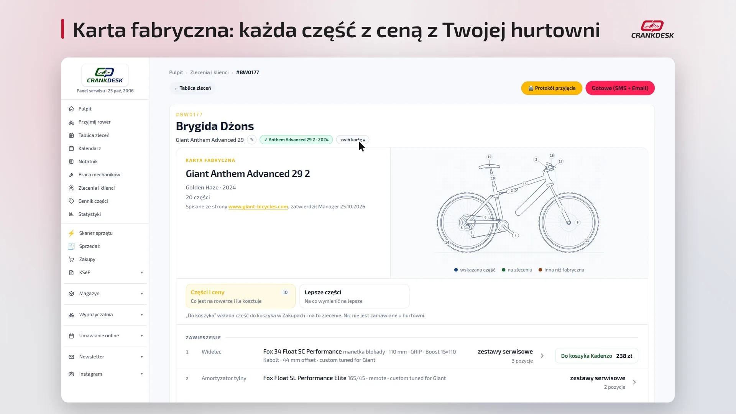Expand the Wypożyczalnia submenu arrow
The width and height of the screenshot is (736, 414).
(x=142, y=315)
